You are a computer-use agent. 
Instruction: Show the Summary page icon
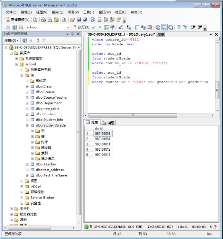pyautogui.click(x=99, y=20)
